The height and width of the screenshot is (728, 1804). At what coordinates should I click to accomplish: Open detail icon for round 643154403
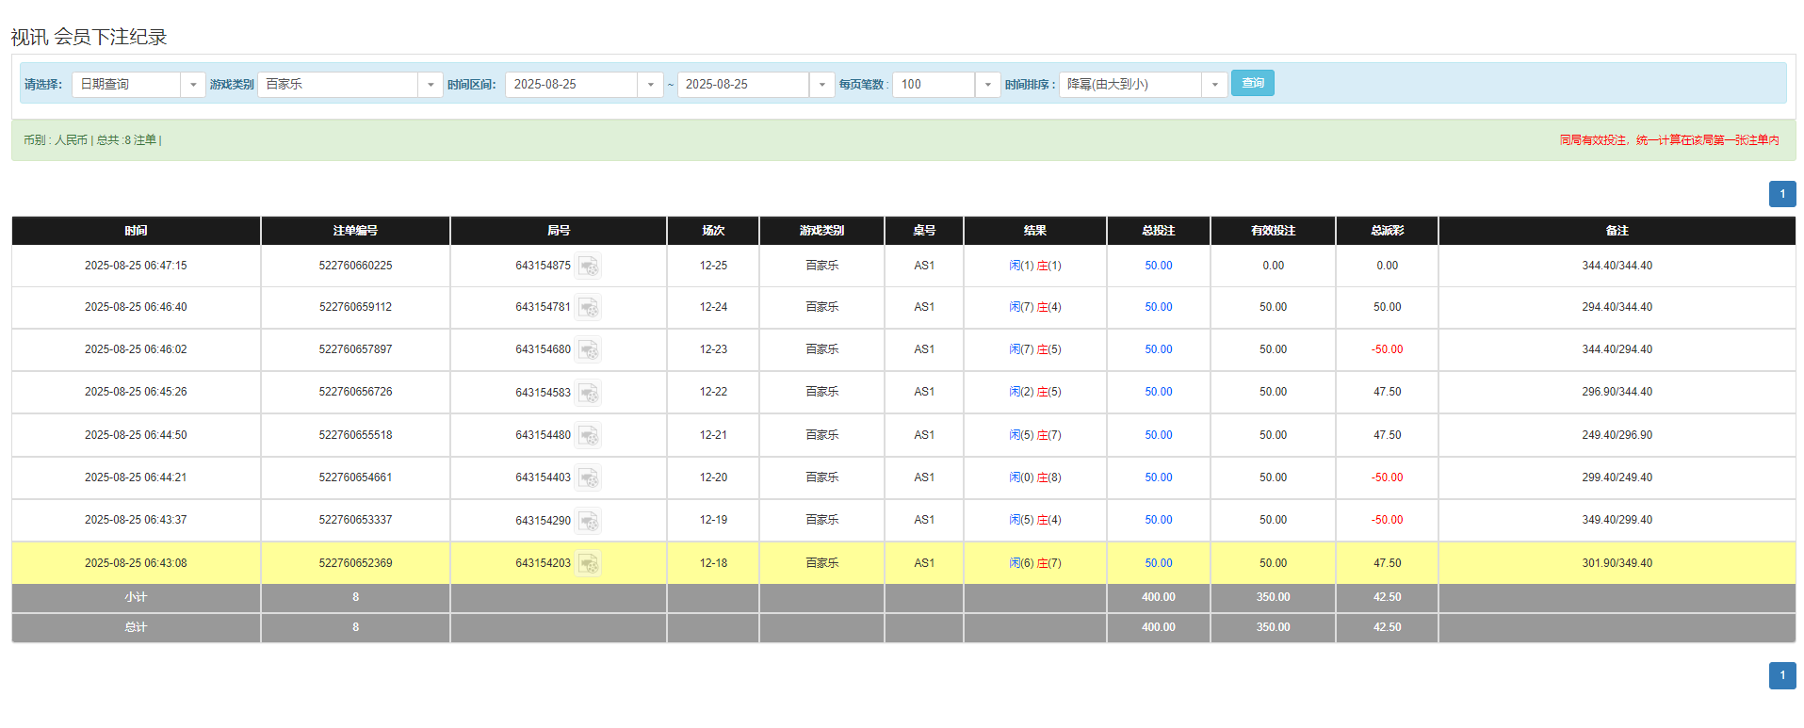coord(589,478)
